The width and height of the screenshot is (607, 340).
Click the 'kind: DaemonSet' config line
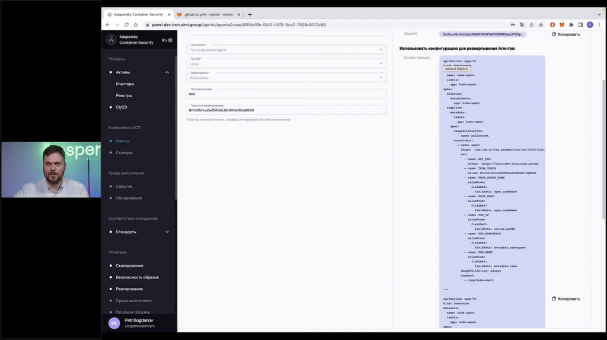(x=456, y=303)
